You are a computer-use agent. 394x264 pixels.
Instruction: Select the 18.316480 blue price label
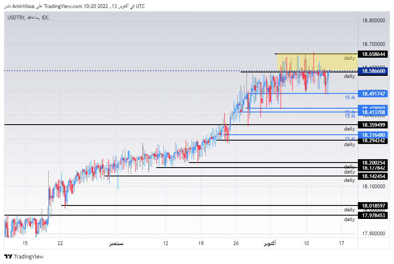373,135
